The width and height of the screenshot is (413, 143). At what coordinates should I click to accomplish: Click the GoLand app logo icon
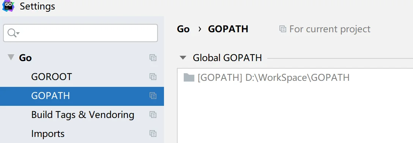(x=8, y=6)
